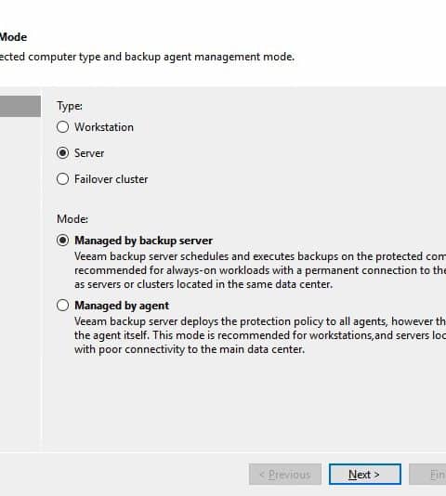
Task: Click the bold Mode wizard page title
Action: point(13,37)
